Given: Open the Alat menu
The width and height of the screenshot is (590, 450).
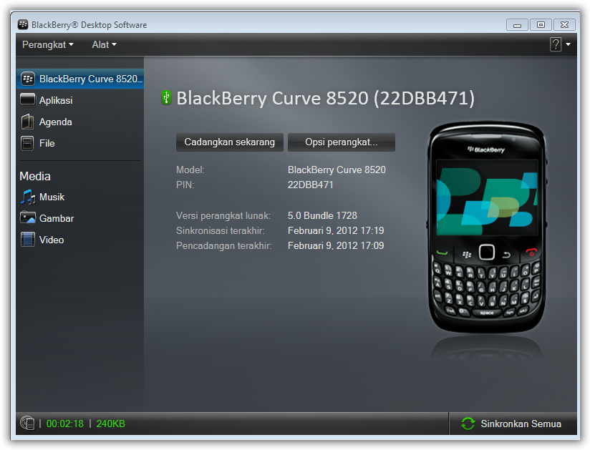Looking at the screenshot, I should pos(105,45).
